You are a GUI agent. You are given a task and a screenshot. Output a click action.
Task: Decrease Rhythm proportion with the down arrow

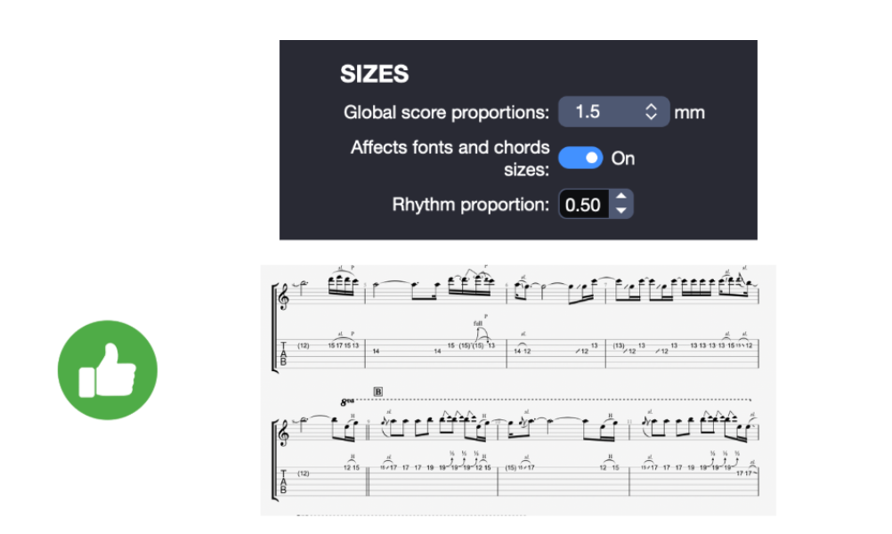(x=623, y=209)
